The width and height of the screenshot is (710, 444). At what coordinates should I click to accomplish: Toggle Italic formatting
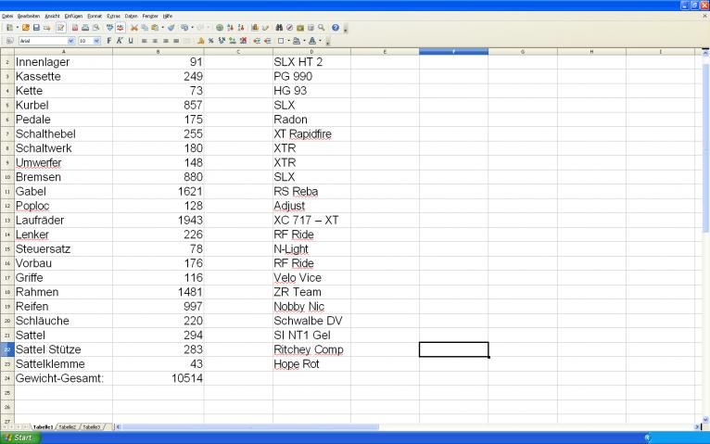[120, 41]
